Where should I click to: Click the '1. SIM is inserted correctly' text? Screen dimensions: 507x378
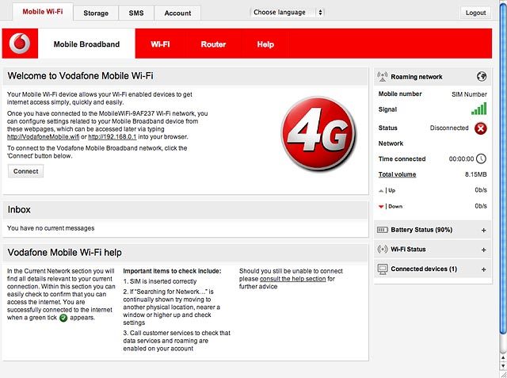pos(160,281)
